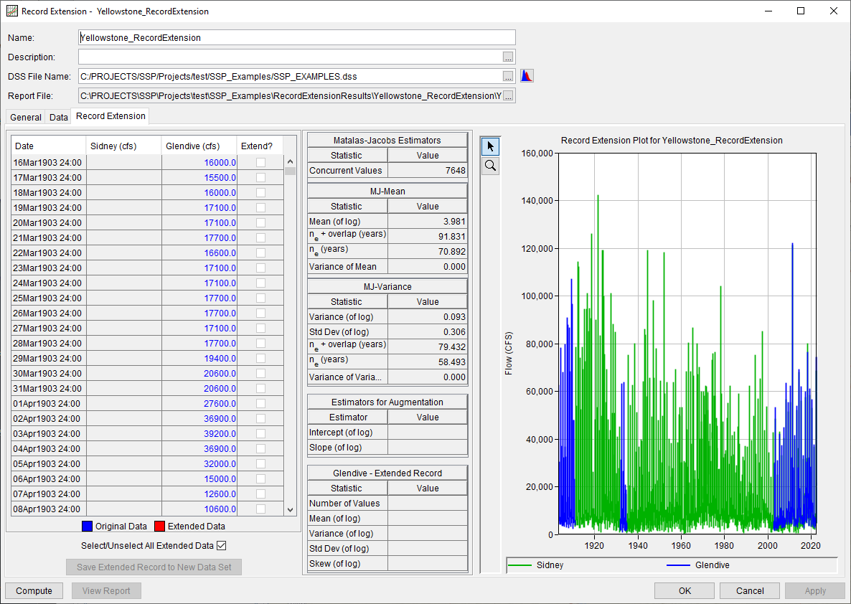The width and height of the screenshot is (851, 604).
Task: Activate the zoom magnifier tool for the plot
Action: (x=490, y=165)
